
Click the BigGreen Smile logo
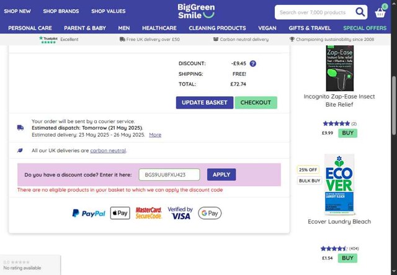coord(196,11)
